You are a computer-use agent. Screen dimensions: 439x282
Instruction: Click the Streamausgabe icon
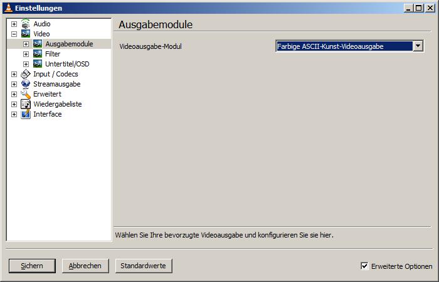point(26,84)
